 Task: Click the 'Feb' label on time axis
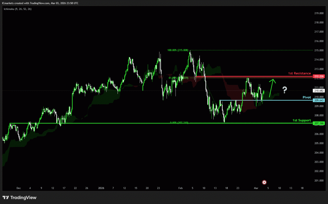pyautogui.click(x=180, y=188)
